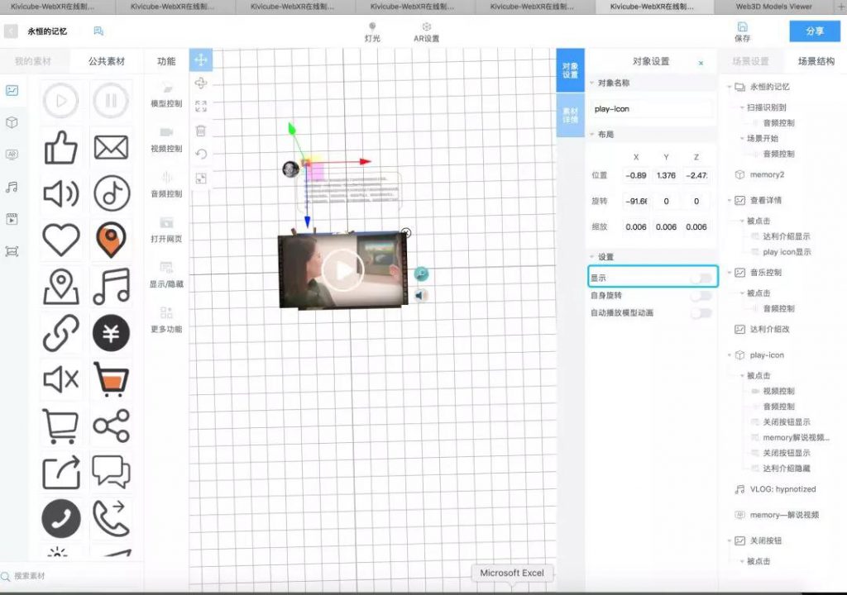This screenshot has width=847, height=595.
Task: Open the music category in left sidebar
Action: [x=12, y=187]
